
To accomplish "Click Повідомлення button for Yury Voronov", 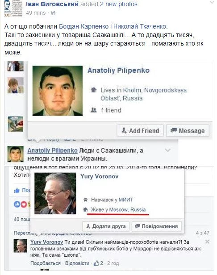I will click(156, 226).
